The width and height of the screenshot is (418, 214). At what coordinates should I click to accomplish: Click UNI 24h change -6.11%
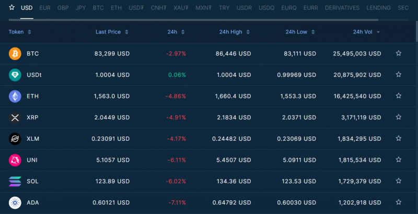[177, 160]
